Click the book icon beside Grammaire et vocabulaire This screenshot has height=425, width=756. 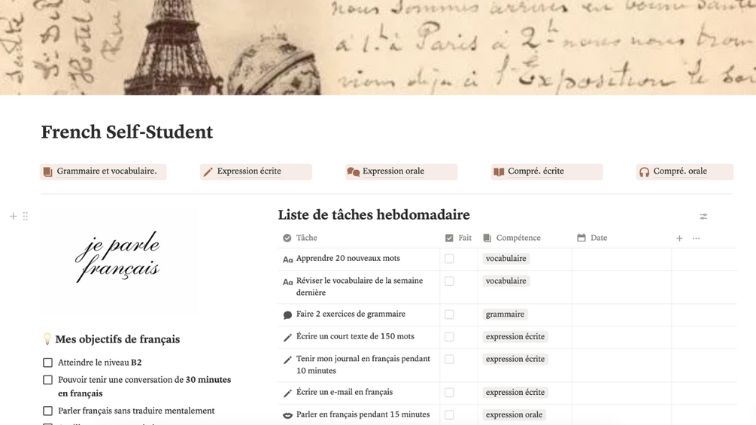click(x=47, y=172)
